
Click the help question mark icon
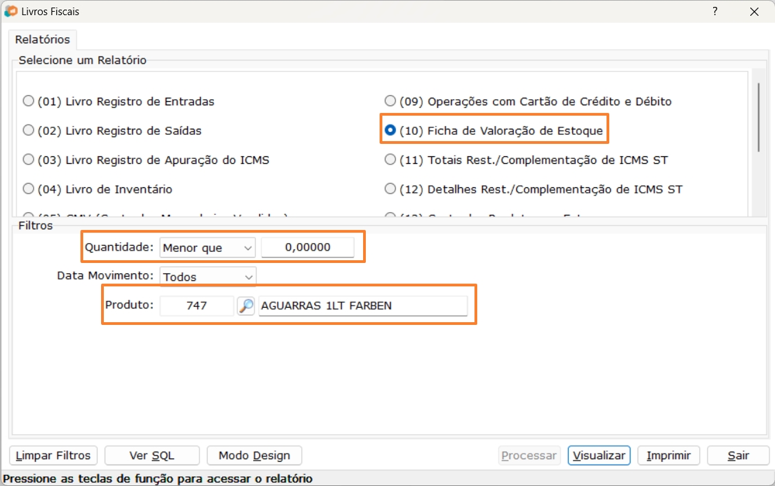pyautogui.click(x=715, y=11)
